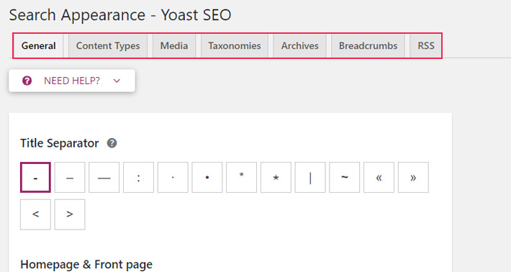The width and height of the screenshot is (511, 272).
Task: Select the star title separator
Action: click(x=276, y=178)
